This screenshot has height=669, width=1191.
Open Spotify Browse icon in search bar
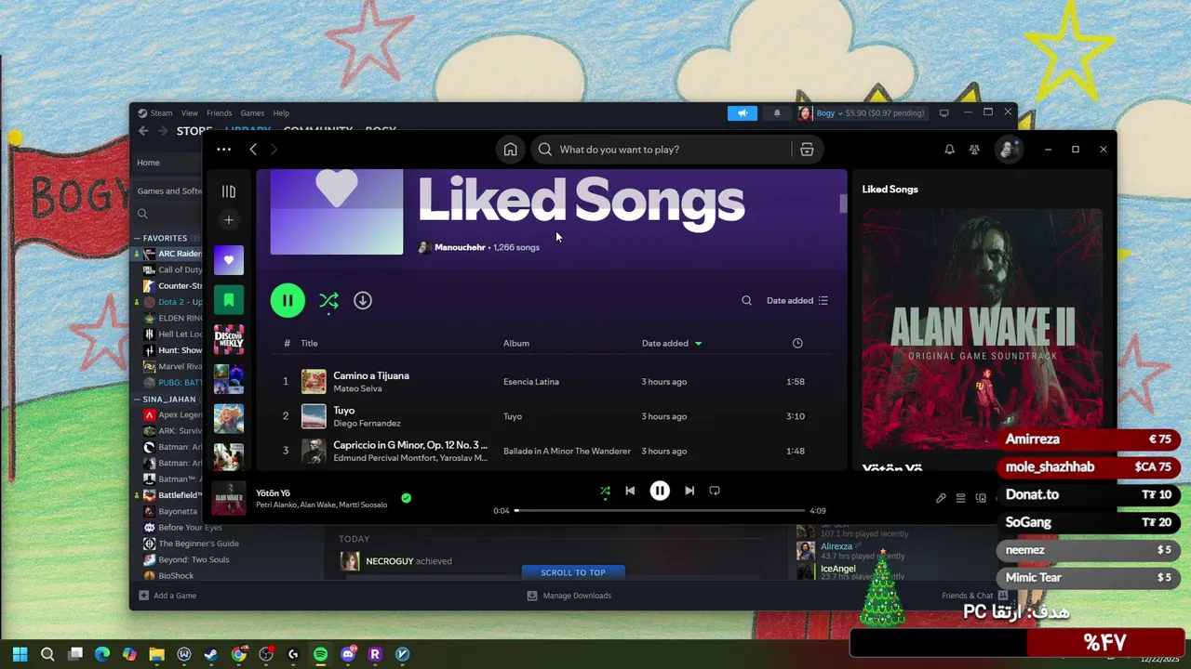807,150
